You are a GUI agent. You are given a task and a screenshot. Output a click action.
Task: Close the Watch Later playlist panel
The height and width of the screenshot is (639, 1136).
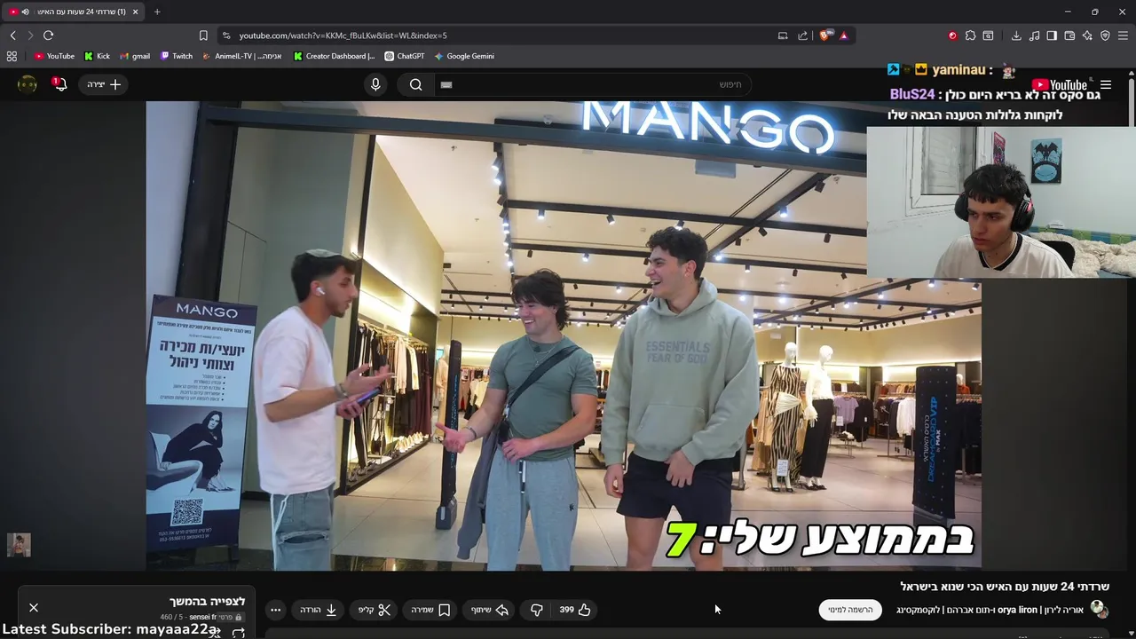(34, 608)
